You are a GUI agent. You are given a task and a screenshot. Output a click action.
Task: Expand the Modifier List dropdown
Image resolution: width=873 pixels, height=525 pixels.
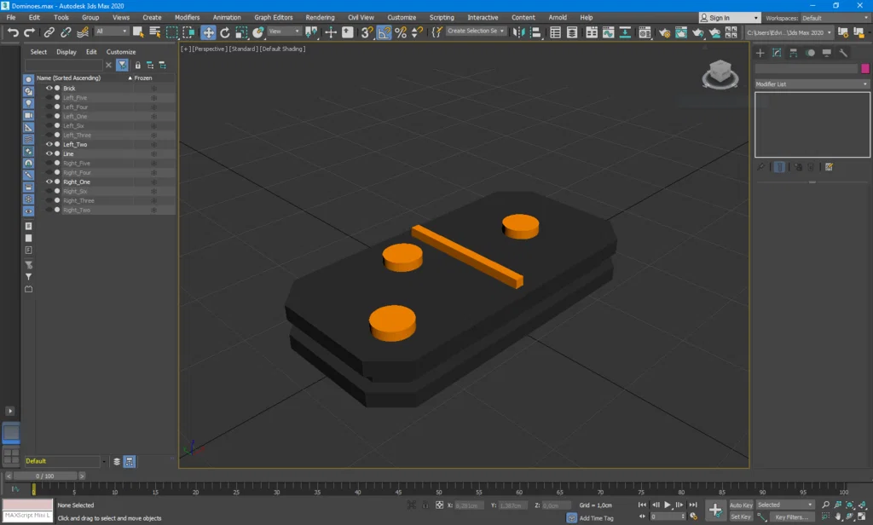[812, 84]
